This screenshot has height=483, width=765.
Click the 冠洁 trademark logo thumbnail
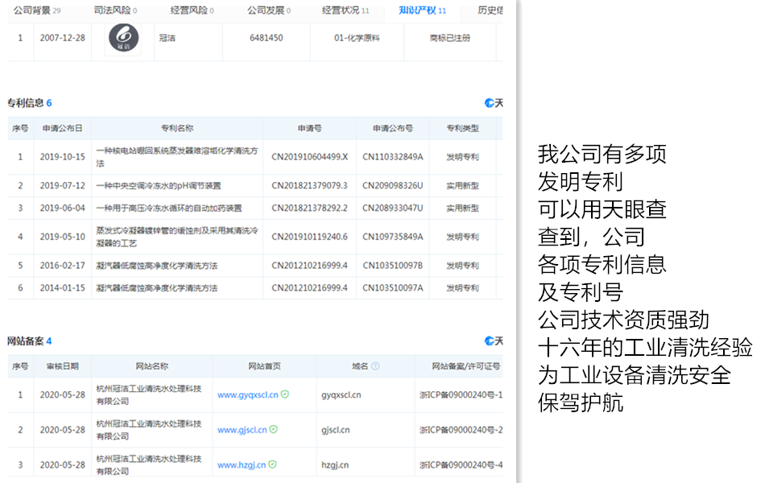coord(123,39)
